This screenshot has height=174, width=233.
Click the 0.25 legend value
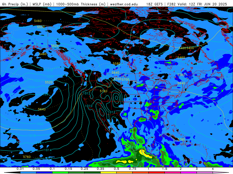click(x=84, y=169)
